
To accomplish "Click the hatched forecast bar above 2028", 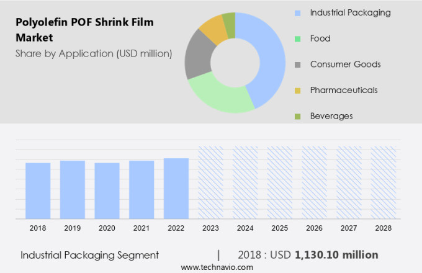I will pyautogui.click(x=383, y=182).
